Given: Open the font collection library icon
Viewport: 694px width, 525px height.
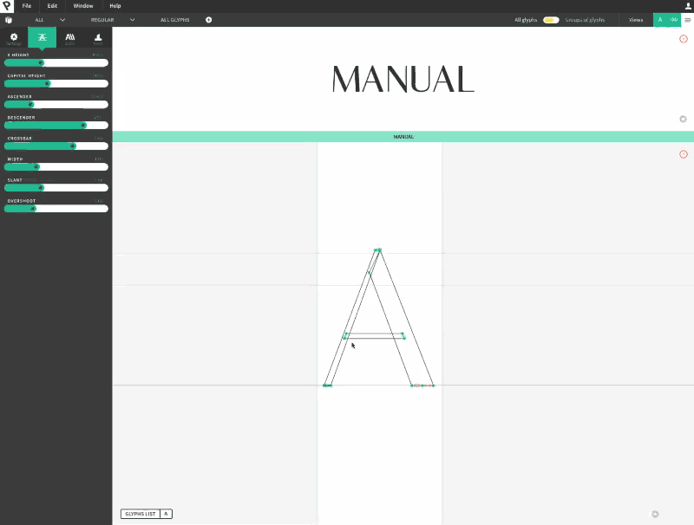Looking at the screenshot, I should [9, 20].
